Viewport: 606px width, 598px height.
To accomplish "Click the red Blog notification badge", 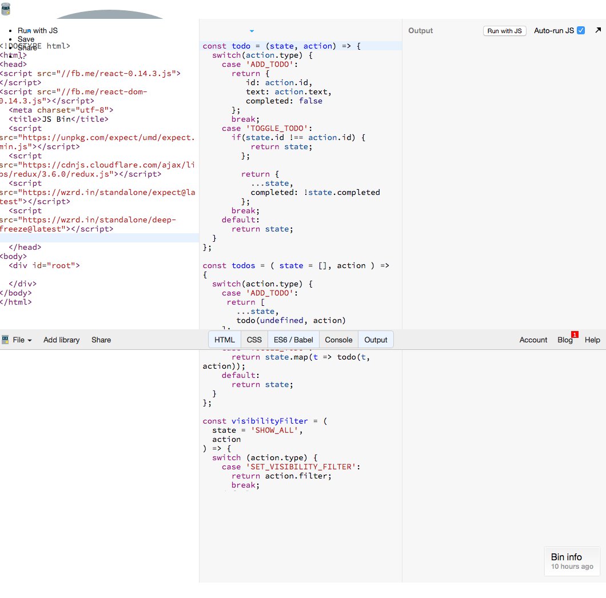I will coord(575,334).
